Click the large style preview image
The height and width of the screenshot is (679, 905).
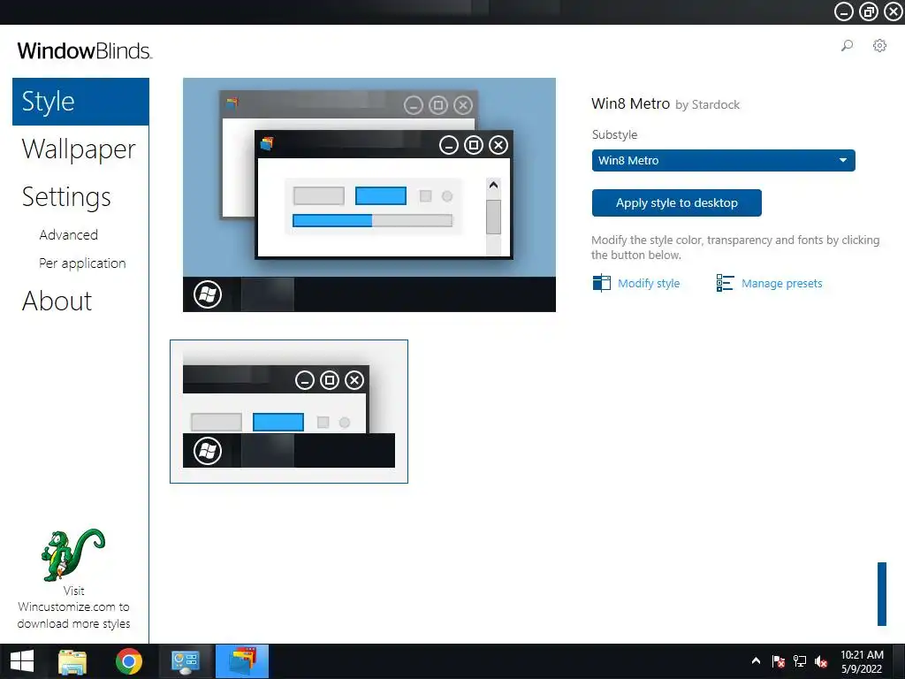pos(369,195)
